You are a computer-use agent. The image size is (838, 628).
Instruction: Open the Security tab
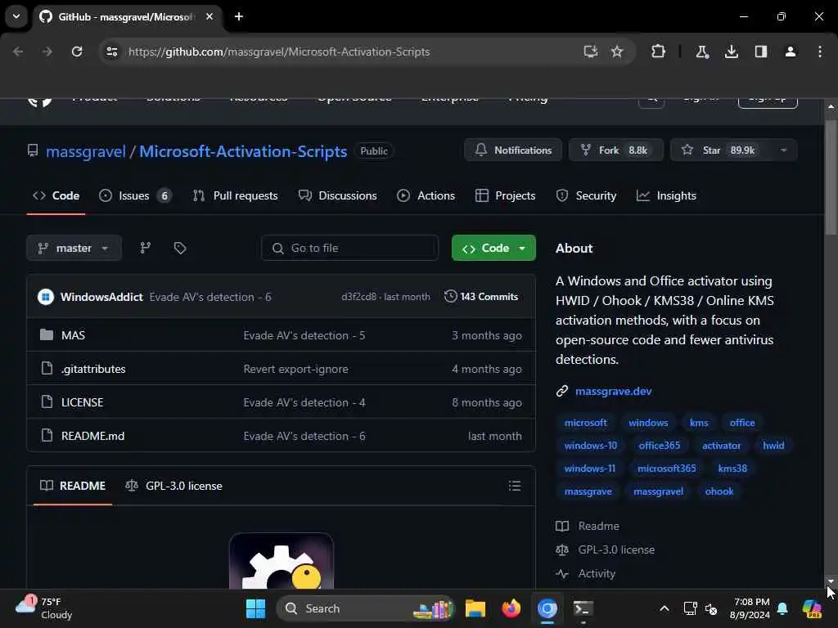[586, 196]
